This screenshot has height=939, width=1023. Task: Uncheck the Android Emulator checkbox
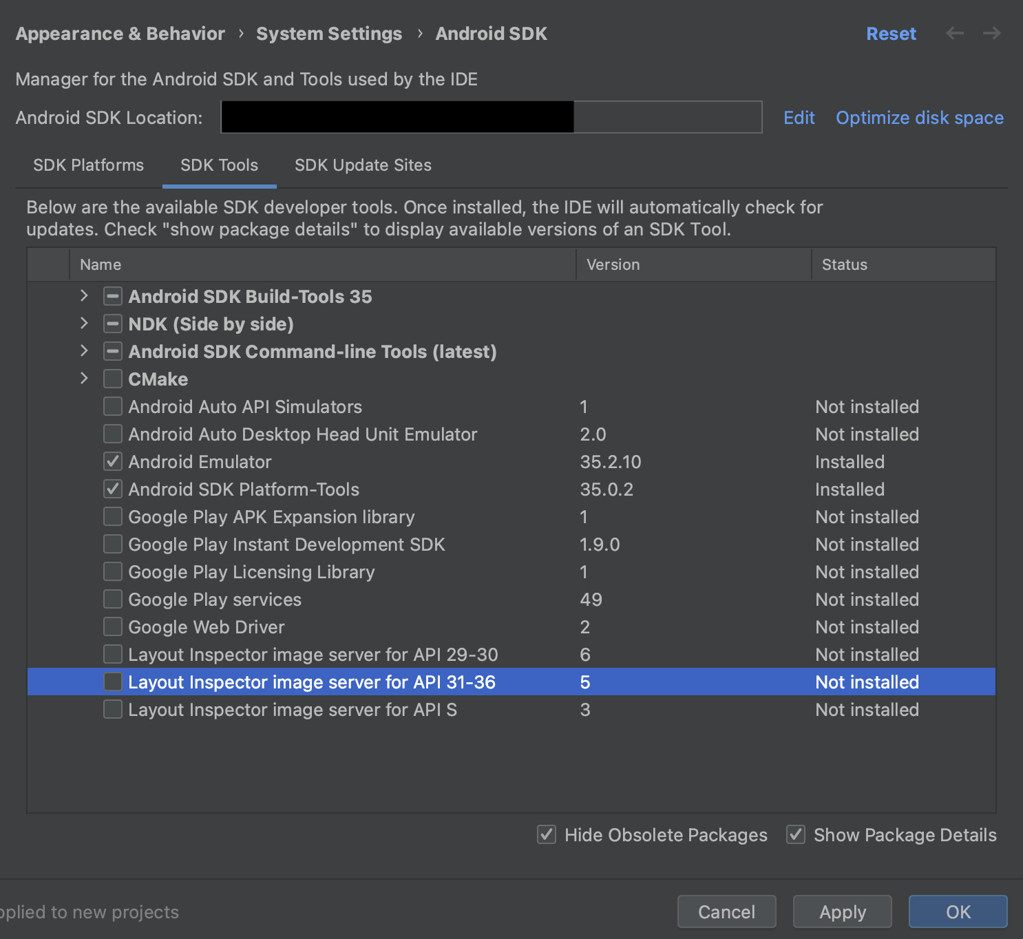click(x=113, y=461)
